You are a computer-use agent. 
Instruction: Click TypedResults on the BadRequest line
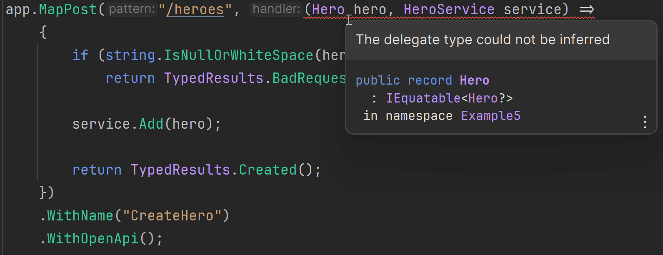(x=213, y=78)
